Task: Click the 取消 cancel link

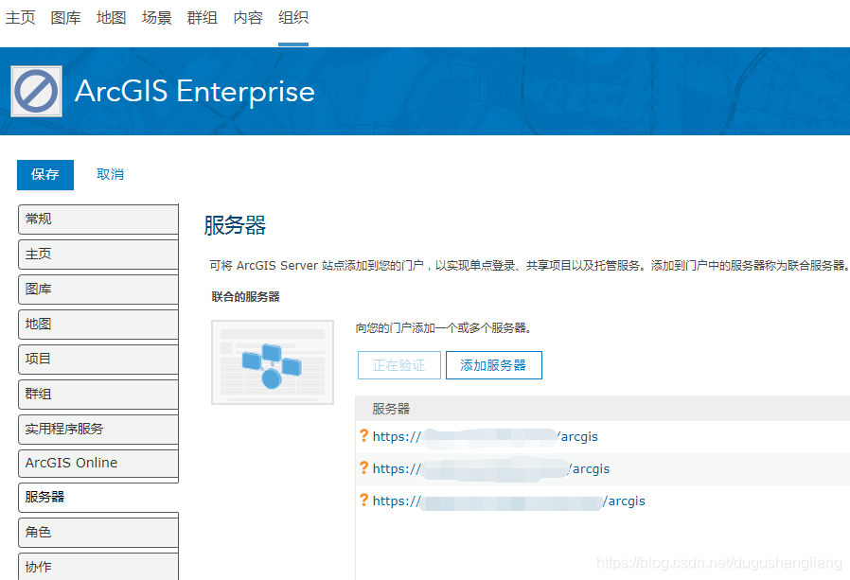Action: [110, 174]
